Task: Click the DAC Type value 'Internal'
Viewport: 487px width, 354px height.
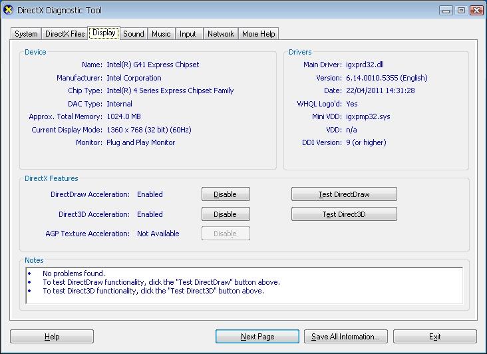Action: (119, 104)
